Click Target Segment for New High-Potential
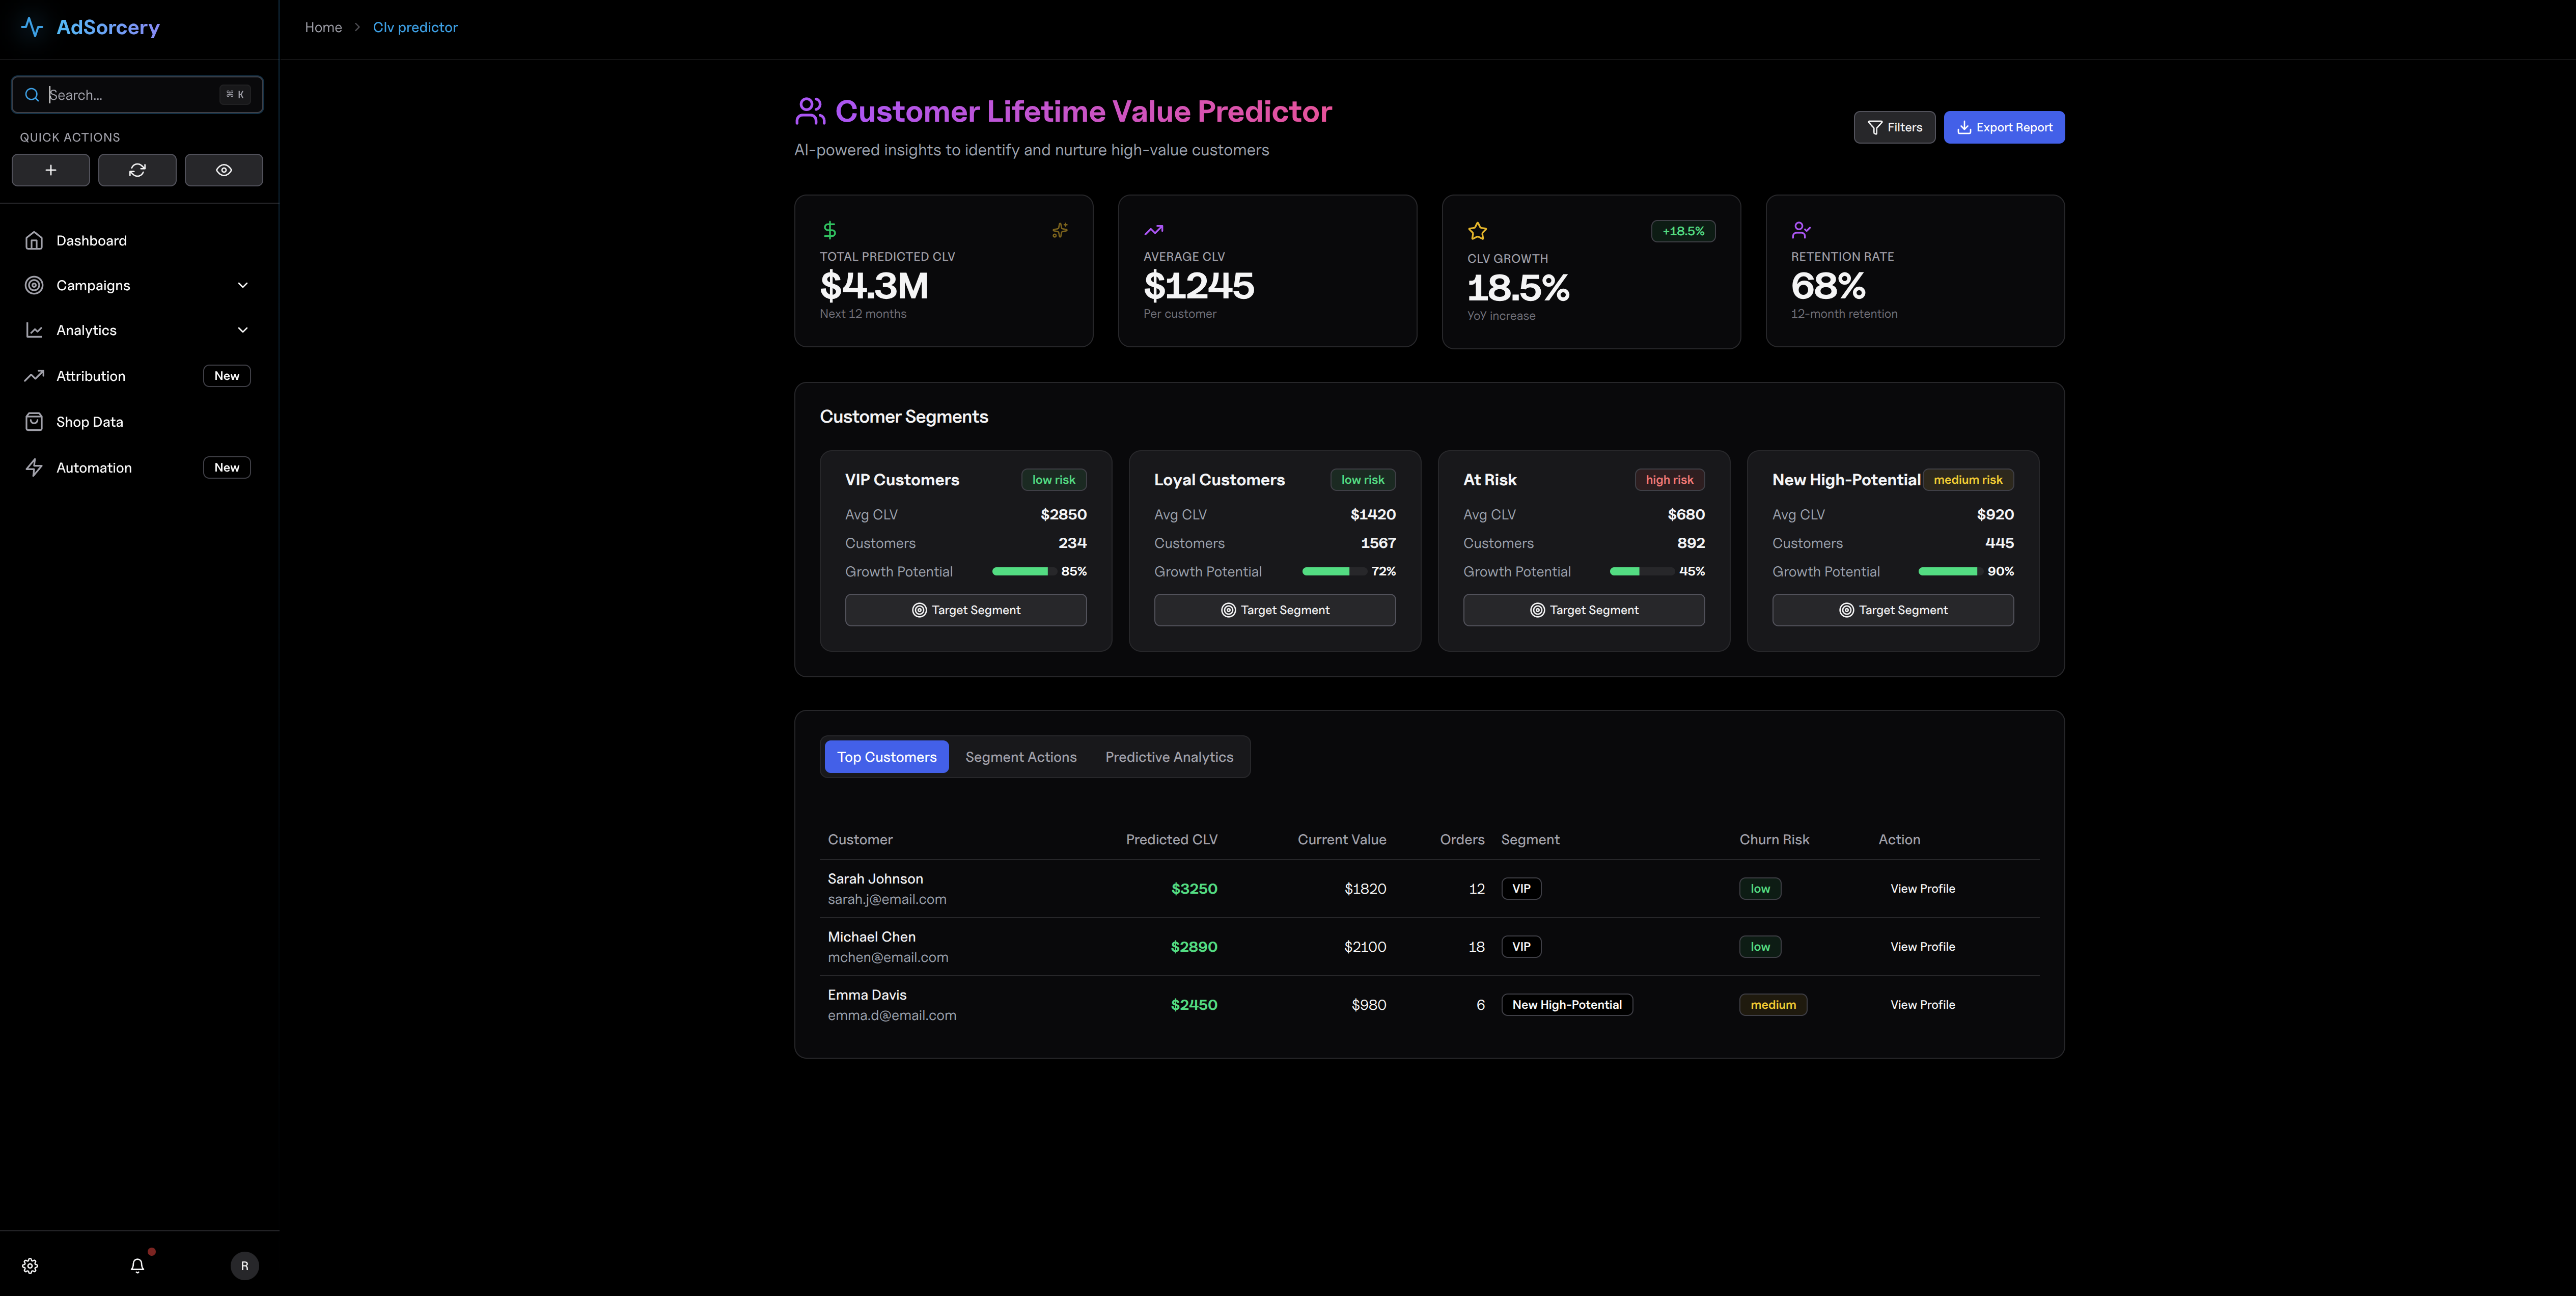The height and width of the screenshot is (1296, 2576). tap(1893, 610)
